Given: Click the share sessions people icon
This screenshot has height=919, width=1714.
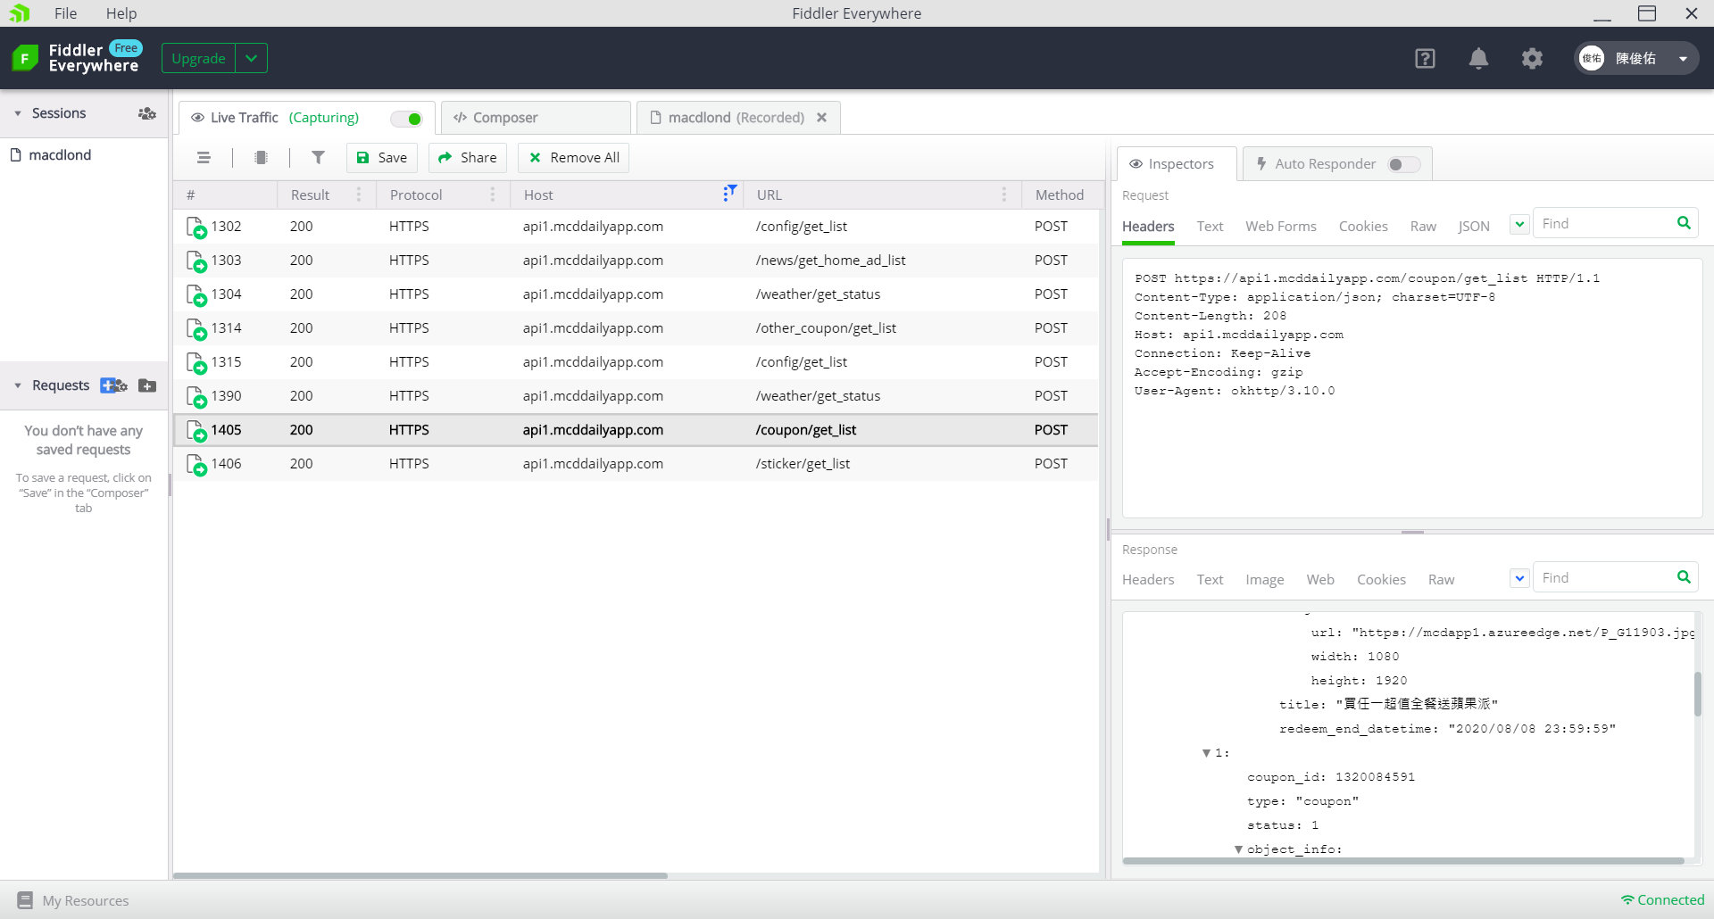Looking at the screenshot, I should 147,113.
